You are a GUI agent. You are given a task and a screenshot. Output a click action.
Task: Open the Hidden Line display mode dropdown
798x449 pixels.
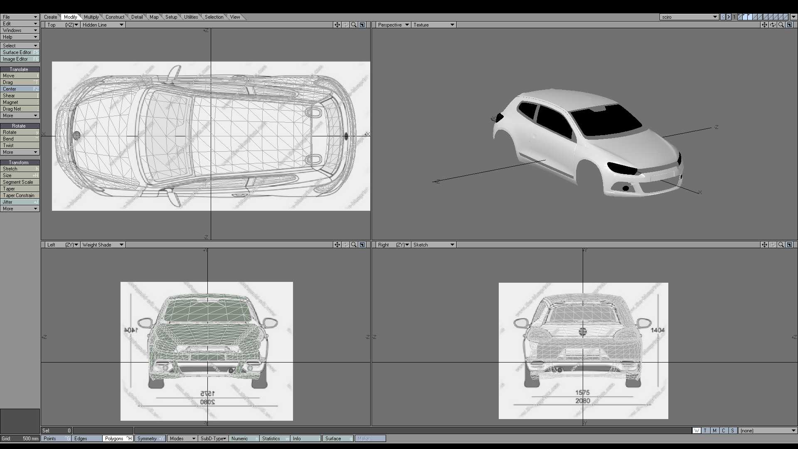[x=103, y=25]
